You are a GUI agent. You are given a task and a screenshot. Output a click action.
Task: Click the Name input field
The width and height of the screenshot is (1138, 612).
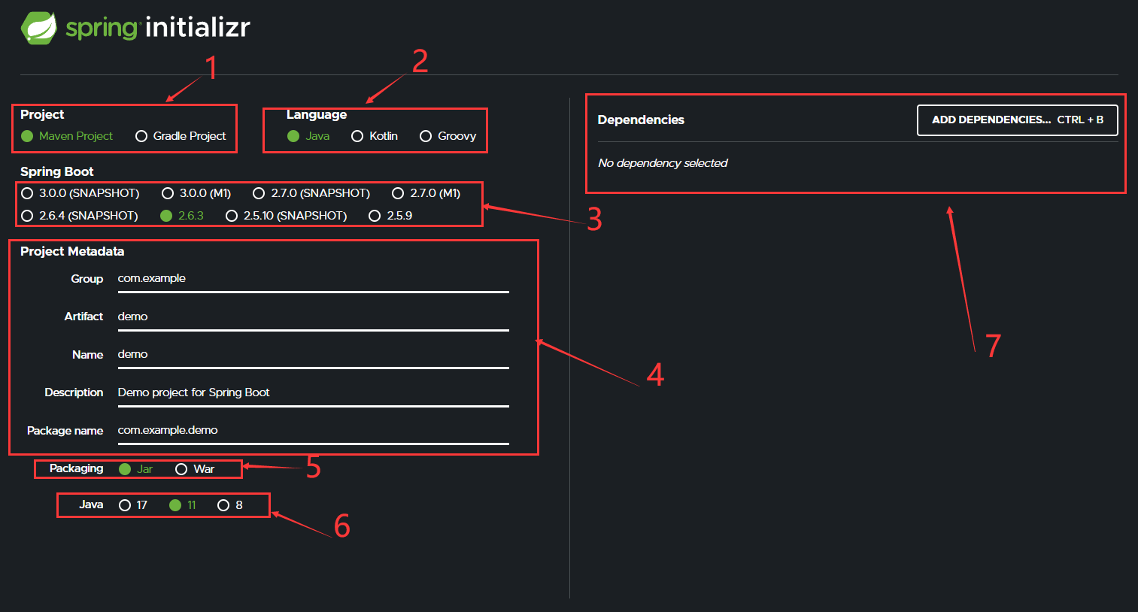tap(314, 355)
